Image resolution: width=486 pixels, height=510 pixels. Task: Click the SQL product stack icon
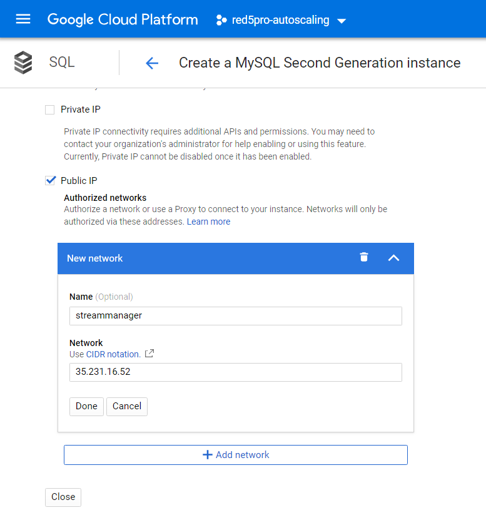[23, 62]
